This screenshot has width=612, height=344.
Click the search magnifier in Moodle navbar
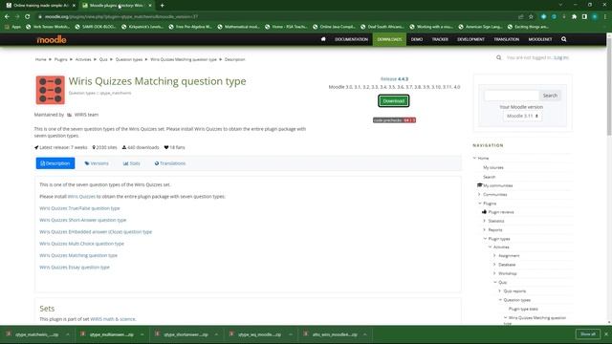point(563,39)
